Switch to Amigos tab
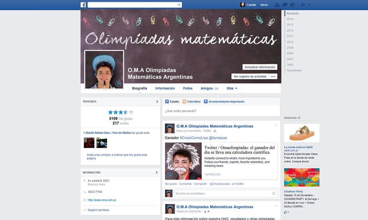The width and height of the screenshot is (368, 220). pyautogui.click(x=209, y=88)
